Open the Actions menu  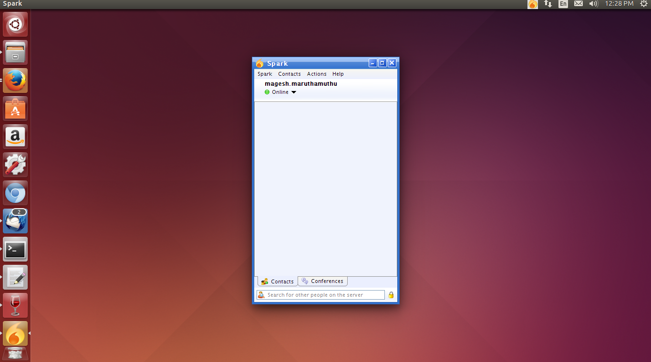point(317,74)
